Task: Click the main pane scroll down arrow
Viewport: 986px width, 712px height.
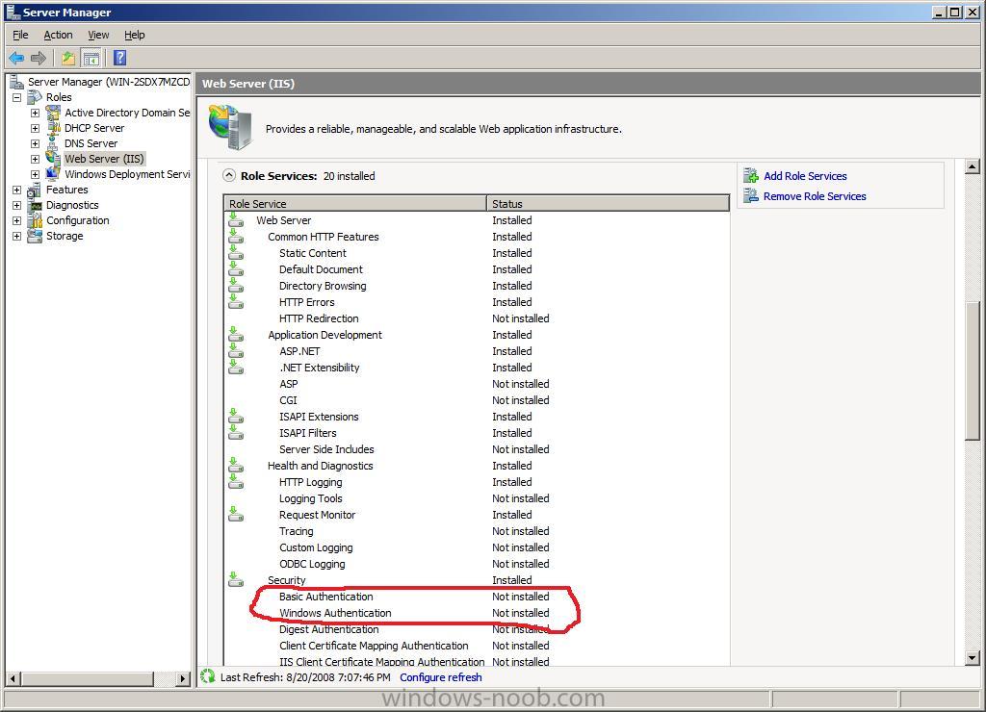Action: tap(973, 658)
